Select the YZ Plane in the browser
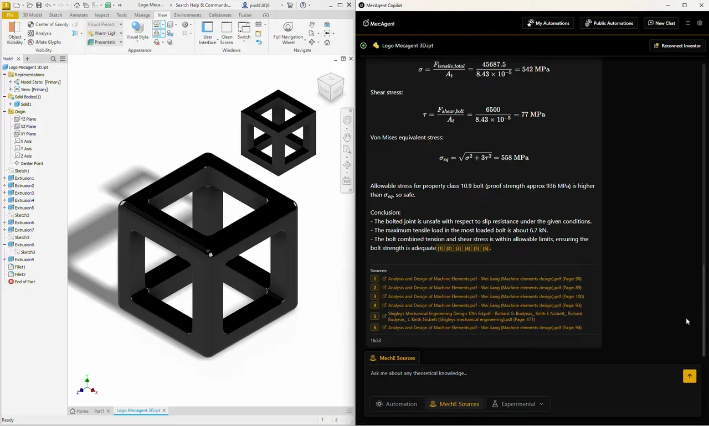 pos(25,119)
